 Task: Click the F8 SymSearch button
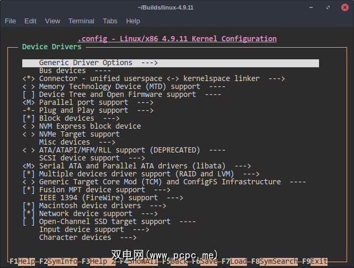pos(275,262)
